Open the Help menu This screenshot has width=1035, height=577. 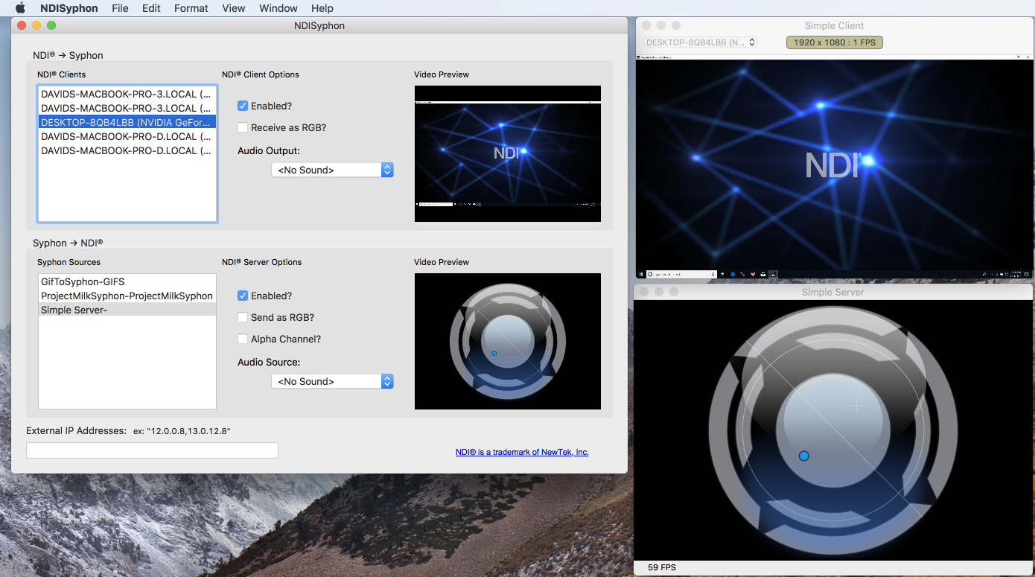pos(322,8)
